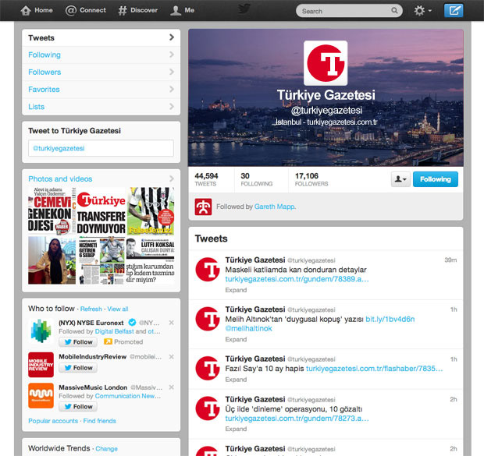Click the chevron next to Following
Screen dimensions: 484x456
point(172,55)
